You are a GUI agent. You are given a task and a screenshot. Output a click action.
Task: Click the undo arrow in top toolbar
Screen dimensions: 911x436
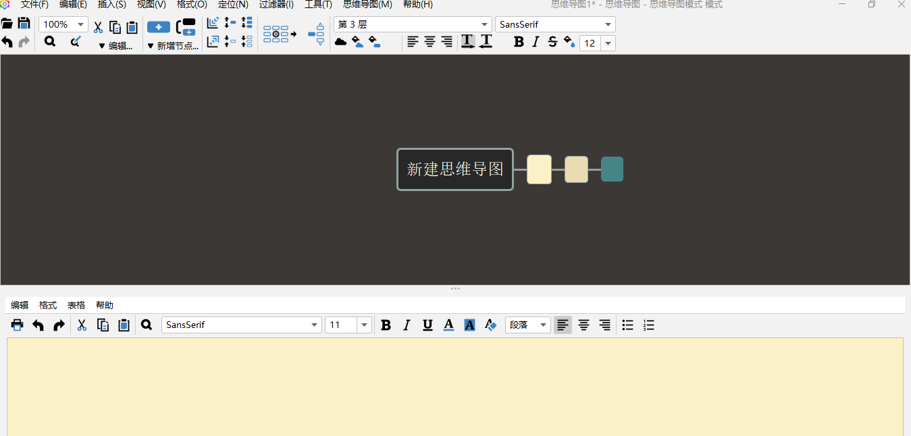pyautogui.click(x=7, y=43)
